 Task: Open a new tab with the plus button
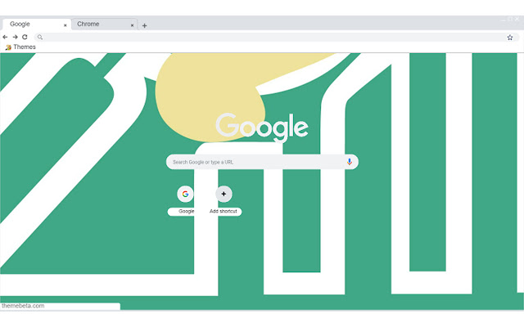tap(144, 25)
